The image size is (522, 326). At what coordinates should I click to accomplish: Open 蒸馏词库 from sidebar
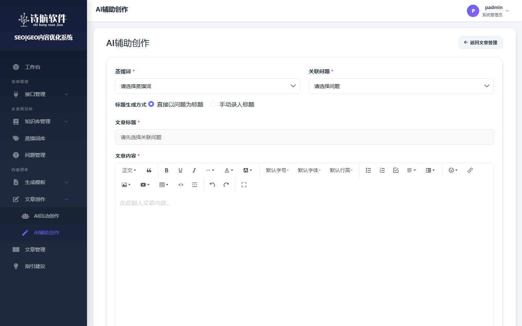click(43, 138)
